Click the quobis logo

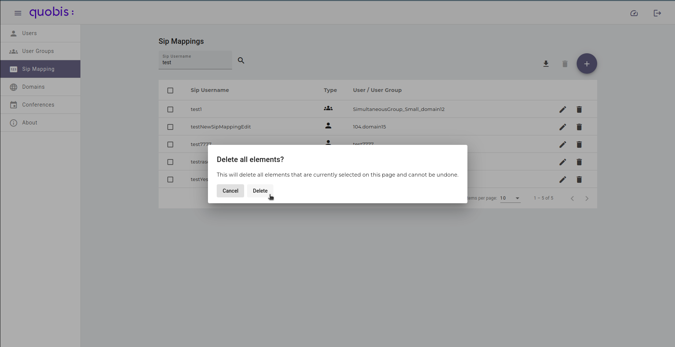(52, 12)
